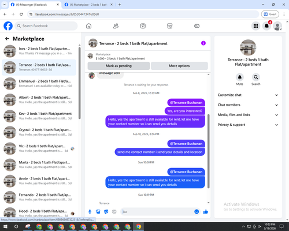The width and height of the screenshot is (289, 231).
Task: Open a new browser tab
Action: [x=120, y=5]
